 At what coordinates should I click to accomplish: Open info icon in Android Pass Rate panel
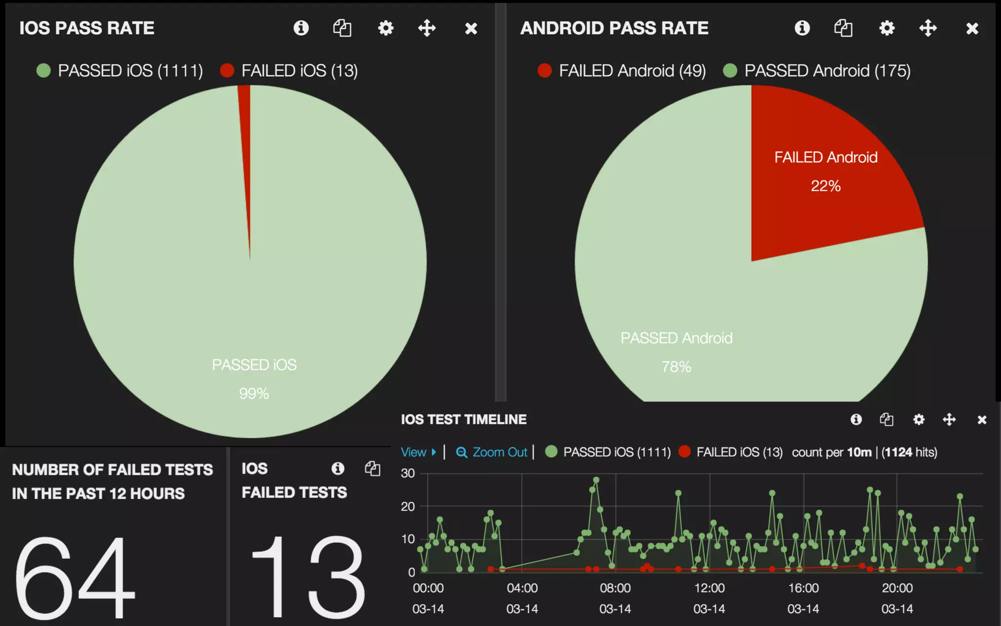coord(802,28)
